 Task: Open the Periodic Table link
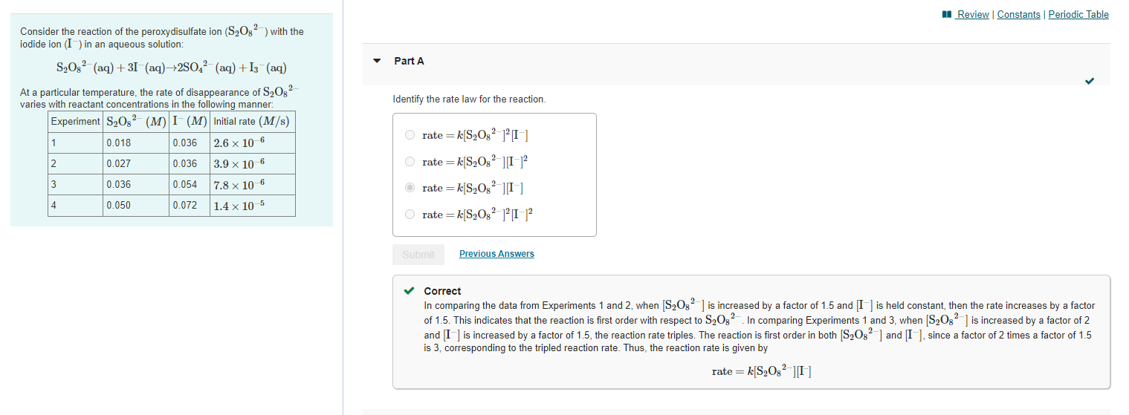[1078, 14]
